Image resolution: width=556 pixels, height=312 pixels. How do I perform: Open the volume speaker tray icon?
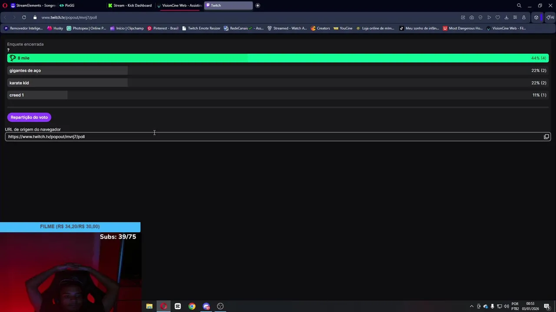(506, 306)
